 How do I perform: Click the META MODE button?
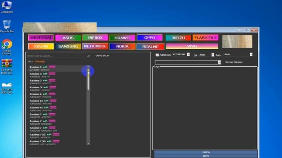click(x=95, y=46)
